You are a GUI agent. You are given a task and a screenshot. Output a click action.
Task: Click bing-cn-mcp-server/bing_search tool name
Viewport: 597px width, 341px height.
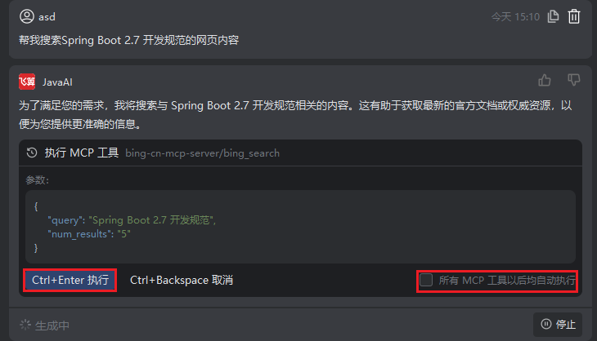tap(202, 153)
